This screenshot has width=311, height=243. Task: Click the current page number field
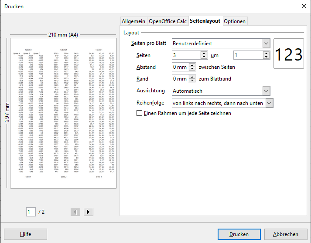coord(31,212)
